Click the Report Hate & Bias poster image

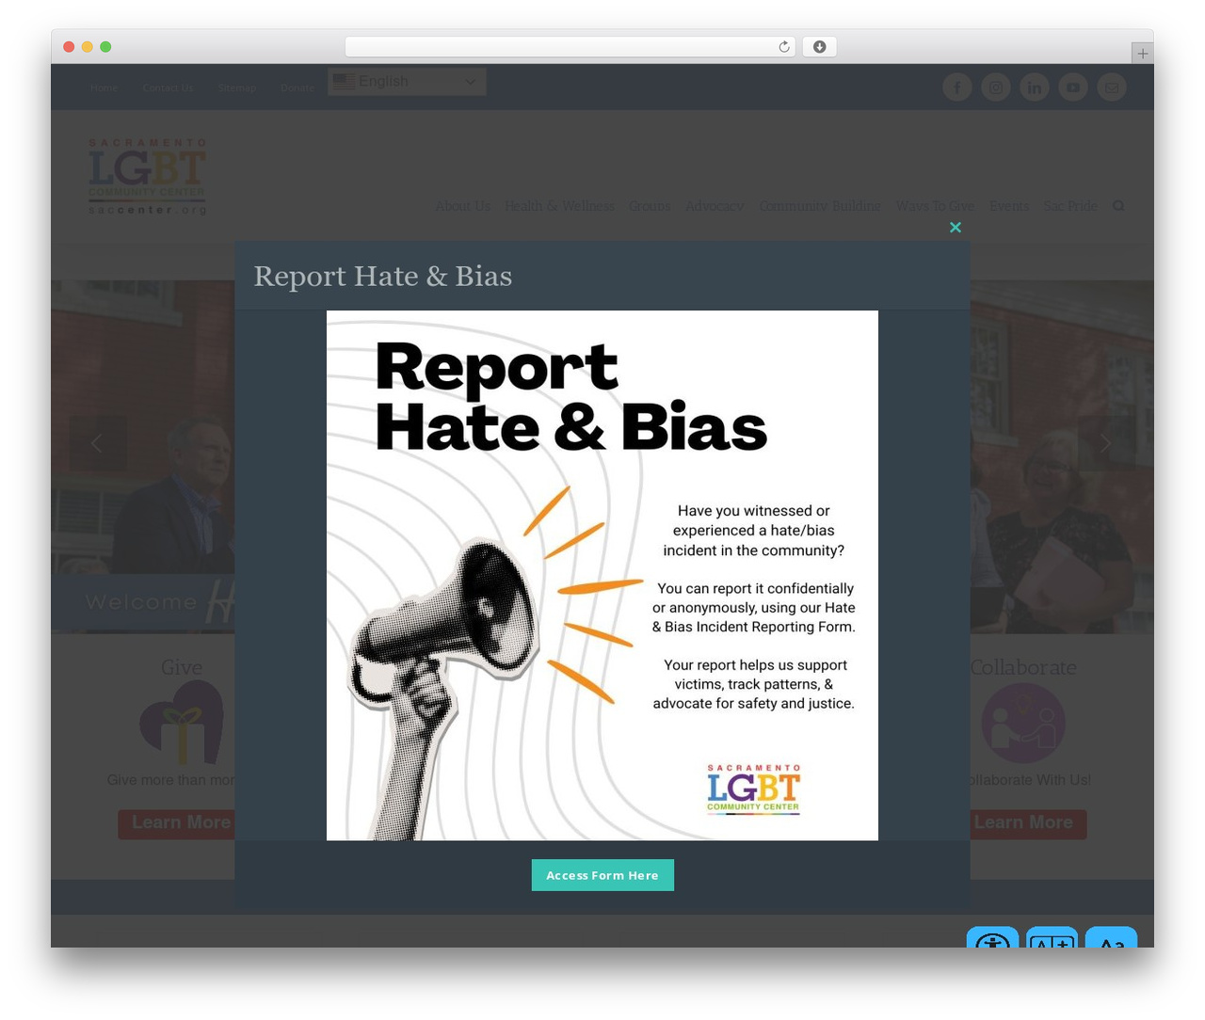[x=602, y=575]
